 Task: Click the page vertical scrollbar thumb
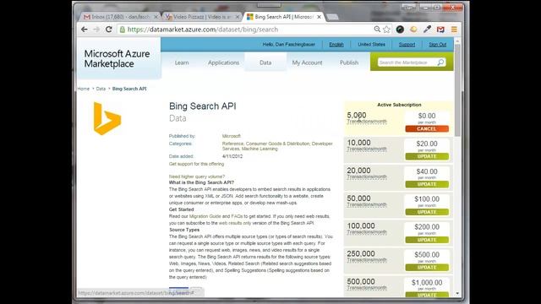click(457, 90)
